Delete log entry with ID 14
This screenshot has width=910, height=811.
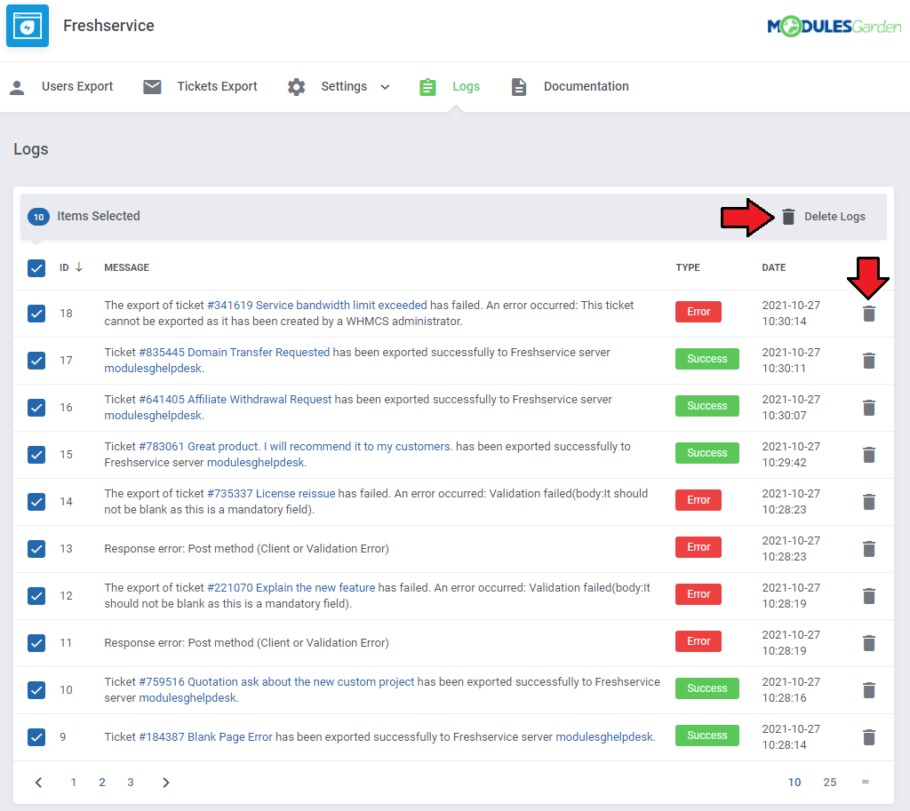point(869,501)
